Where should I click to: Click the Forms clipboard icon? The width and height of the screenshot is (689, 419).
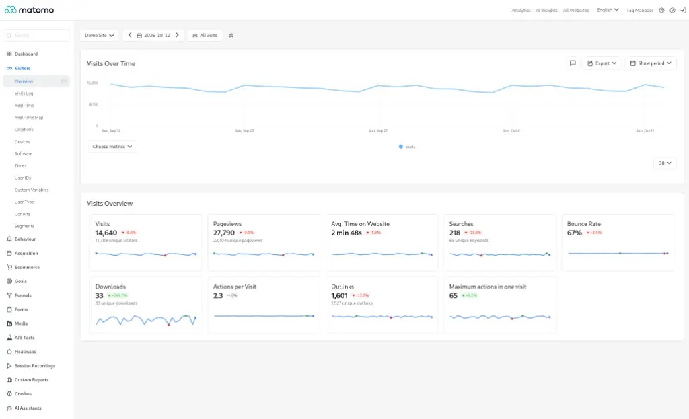[x=9, y=309]
